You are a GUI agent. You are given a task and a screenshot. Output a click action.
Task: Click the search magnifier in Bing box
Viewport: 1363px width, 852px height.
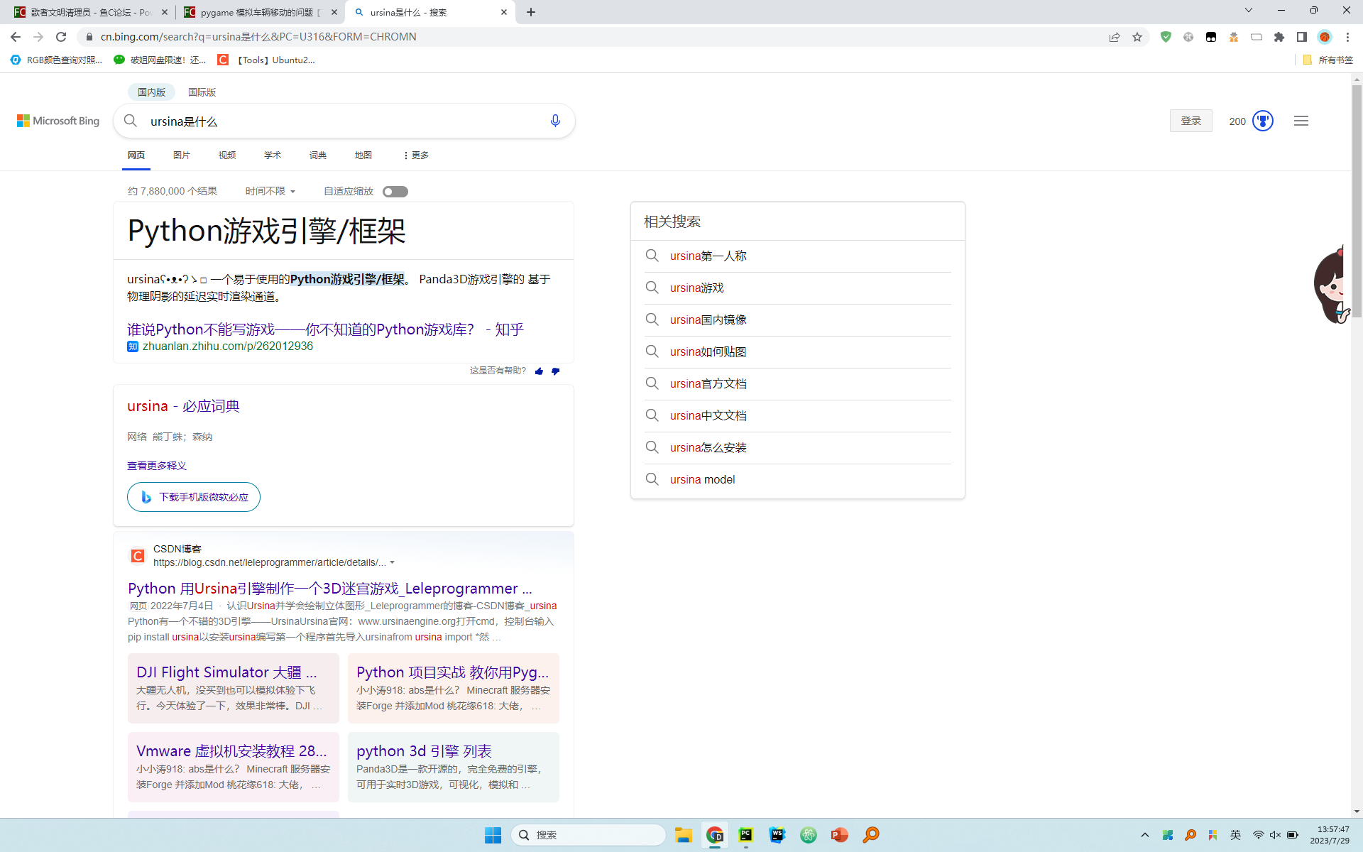[131, 121]
